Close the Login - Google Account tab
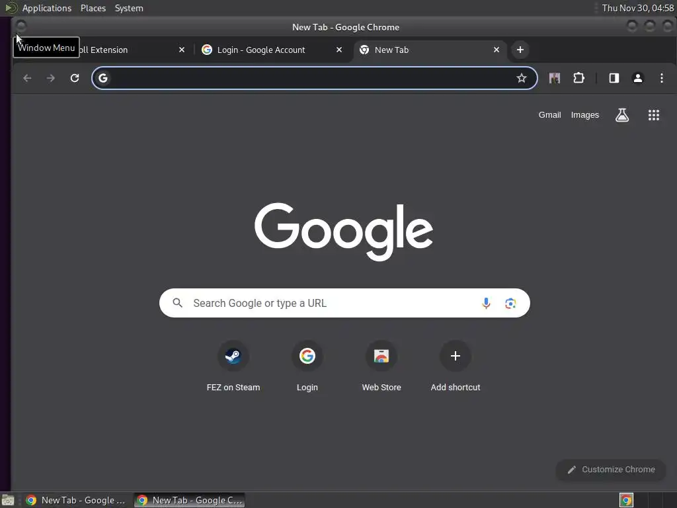This screenshot has height=508, width=677. tap(339, 50)
